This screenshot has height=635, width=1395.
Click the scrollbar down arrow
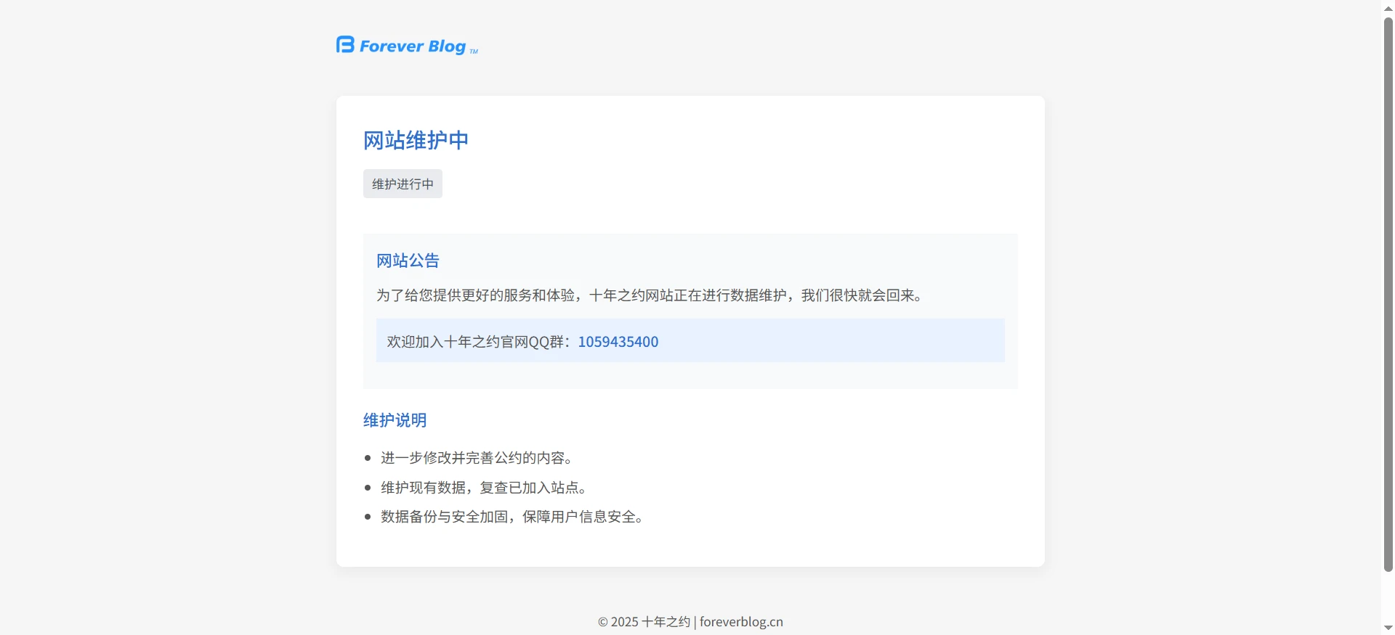[x=1388, y=628]
